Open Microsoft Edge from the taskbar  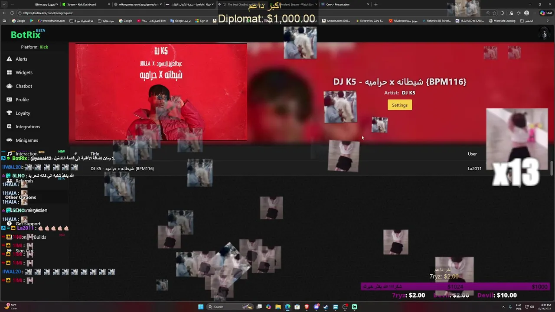(x=287, y=307)
